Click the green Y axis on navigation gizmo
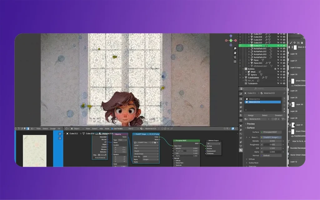The width and height of the screenshot is (320, 200). pyautogui.click(x=231, y=40)
